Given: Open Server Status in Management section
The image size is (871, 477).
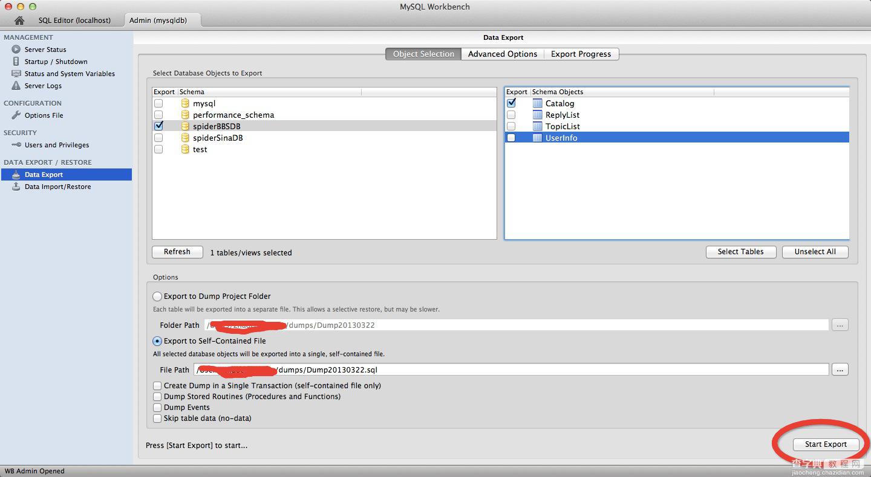Looking at the screenshot, I should click(x=45, y=50).
